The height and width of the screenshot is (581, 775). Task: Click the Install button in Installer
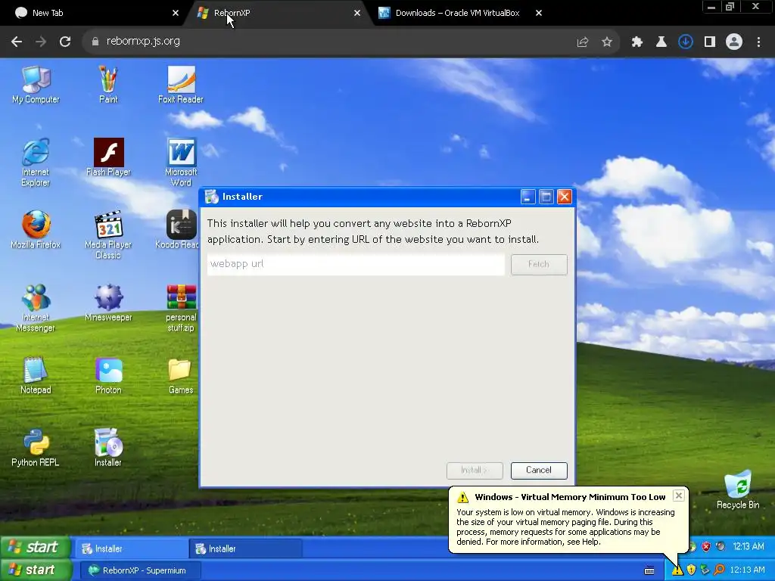475,471
